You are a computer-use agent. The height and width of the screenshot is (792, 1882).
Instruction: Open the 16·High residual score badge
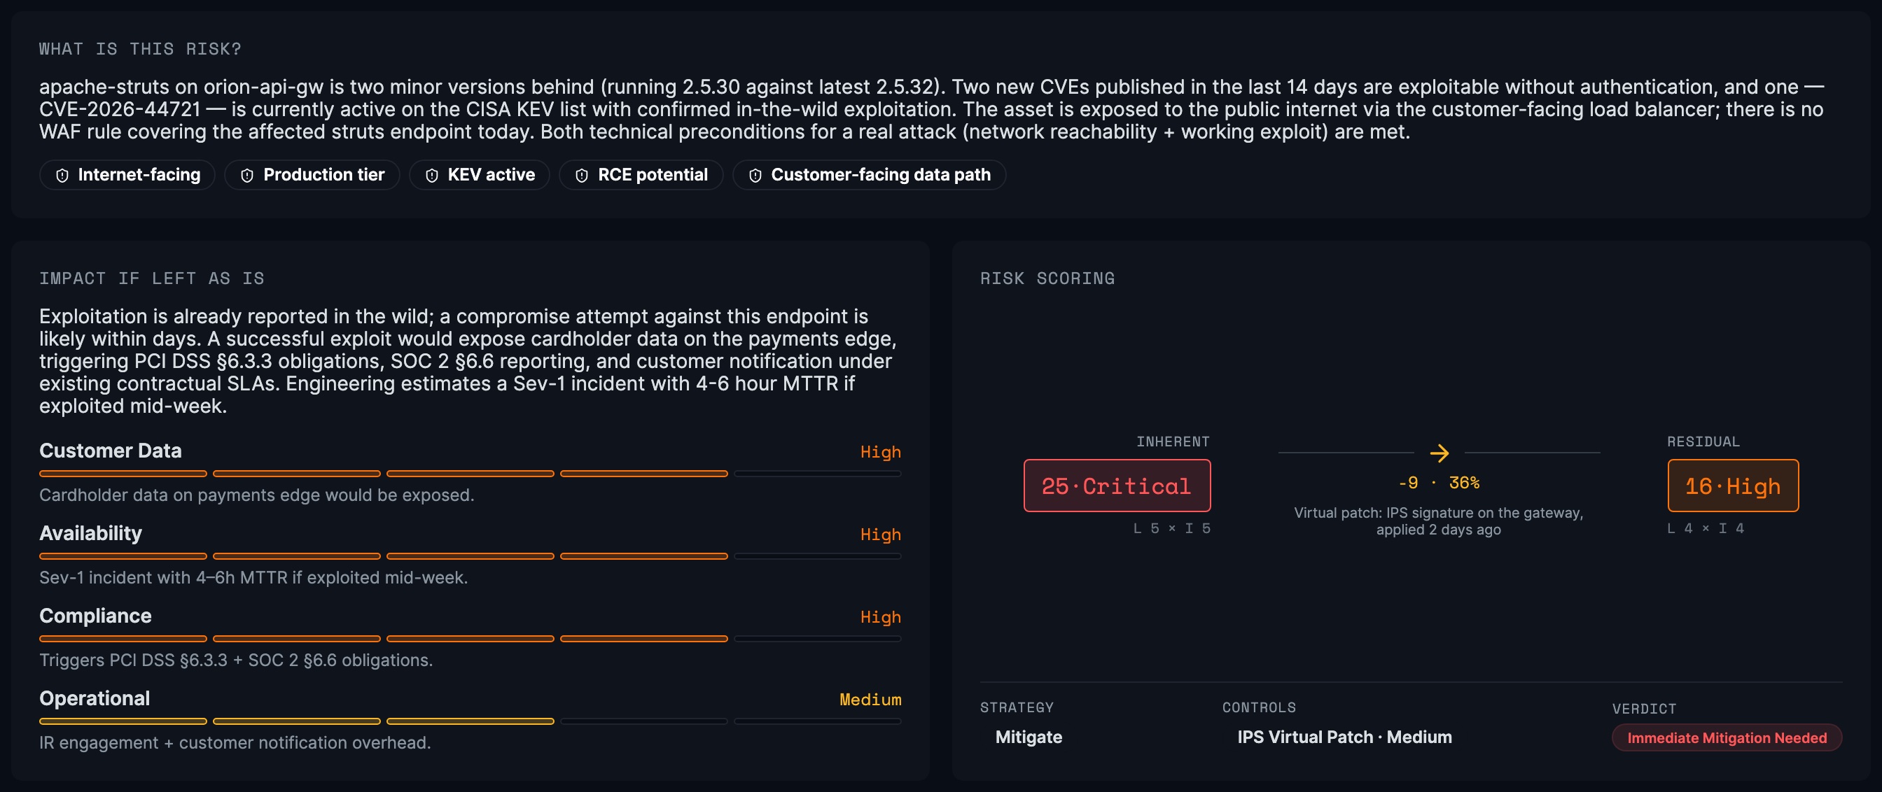pyautogui.click(x=1733, y=486)
